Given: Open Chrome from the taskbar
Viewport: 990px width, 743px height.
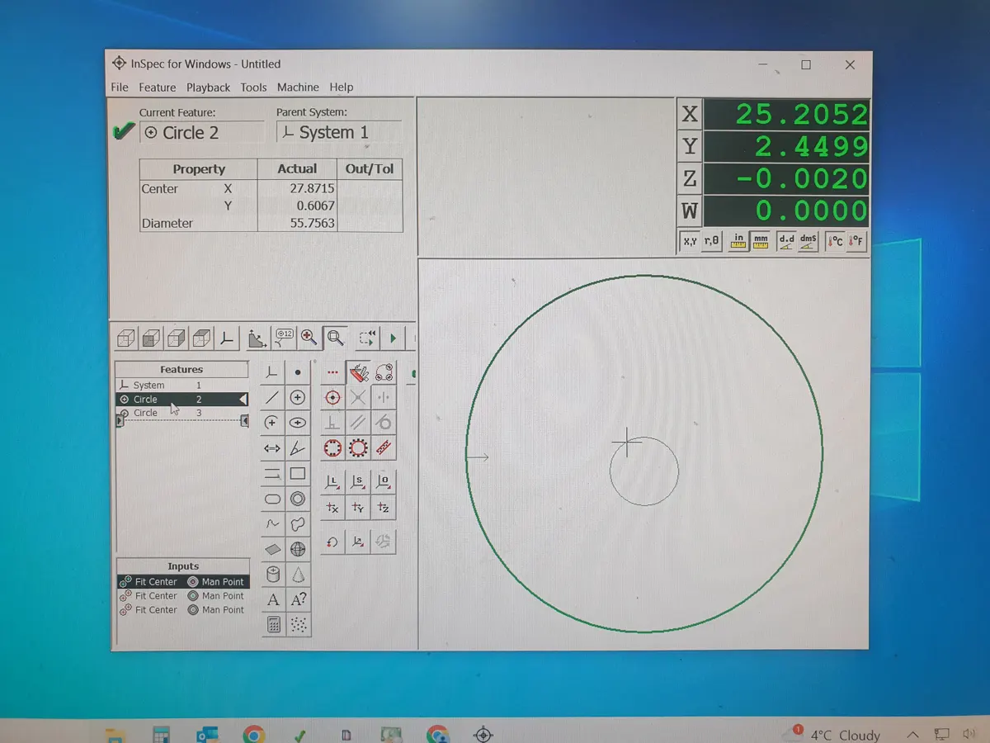Looking at the screenshot, I should [253, 734].
